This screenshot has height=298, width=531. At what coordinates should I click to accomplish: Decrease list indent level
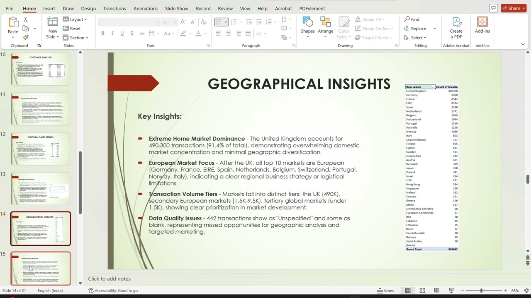(x=249, y=22)
